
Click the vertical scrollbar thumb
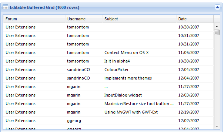[217, 32]
